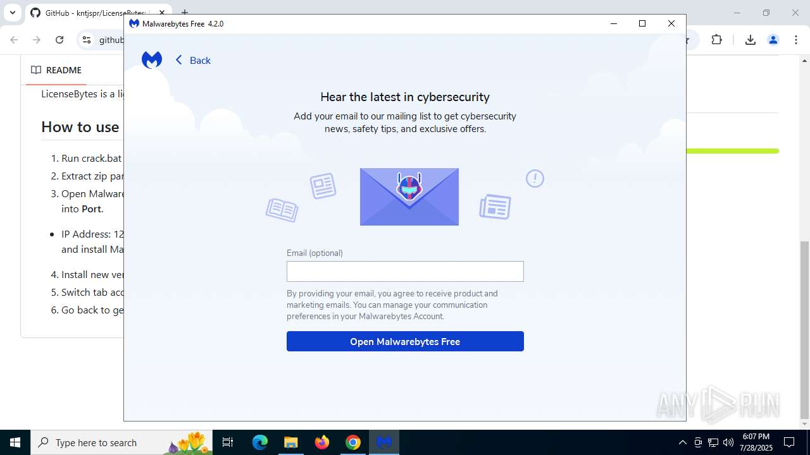
Task: Click the "How to use" heading in README
Action: (x=80, y=127)
